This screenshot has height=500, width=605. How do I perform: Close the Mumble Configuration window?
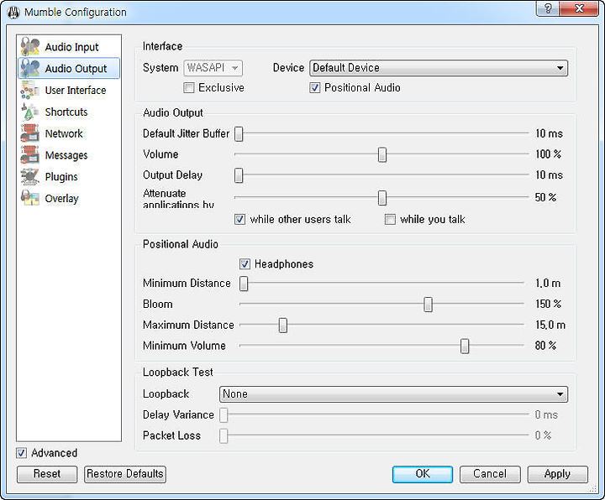point(579,8)
